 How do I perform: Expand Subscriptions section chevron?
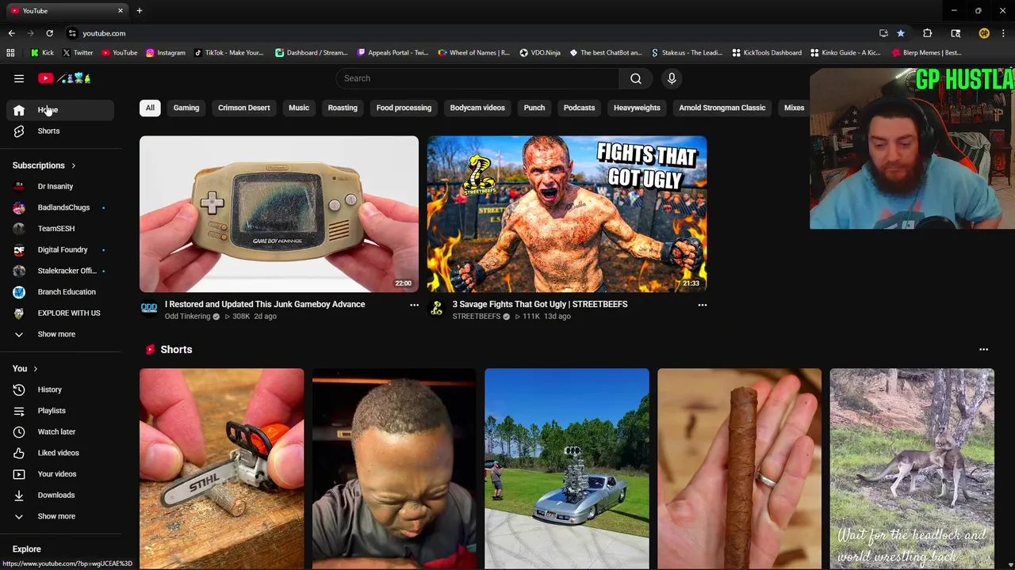point(73,165)
